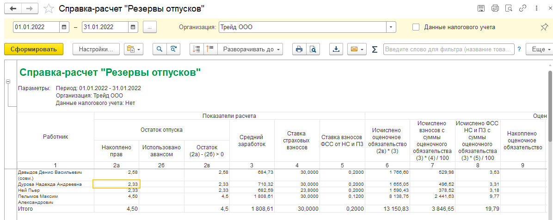
Task: Click the 'Сформировать' button
Action: 33,49
